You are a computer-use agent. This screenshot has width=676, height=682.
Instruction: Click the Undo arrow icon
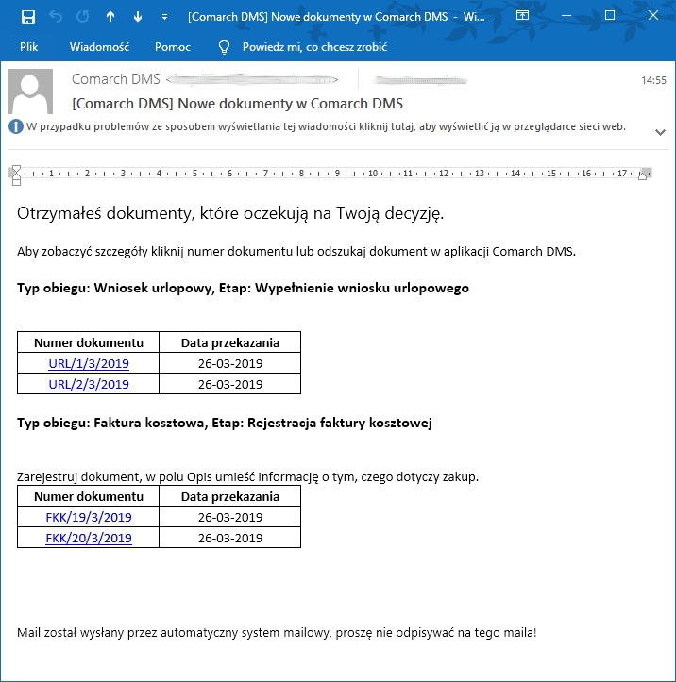[56, 17]
